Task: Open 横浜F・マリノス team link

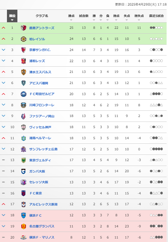Action: [x=42, y=237]
